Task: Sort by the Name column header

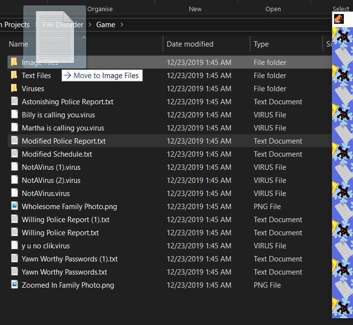Action: tap(18, 44)
